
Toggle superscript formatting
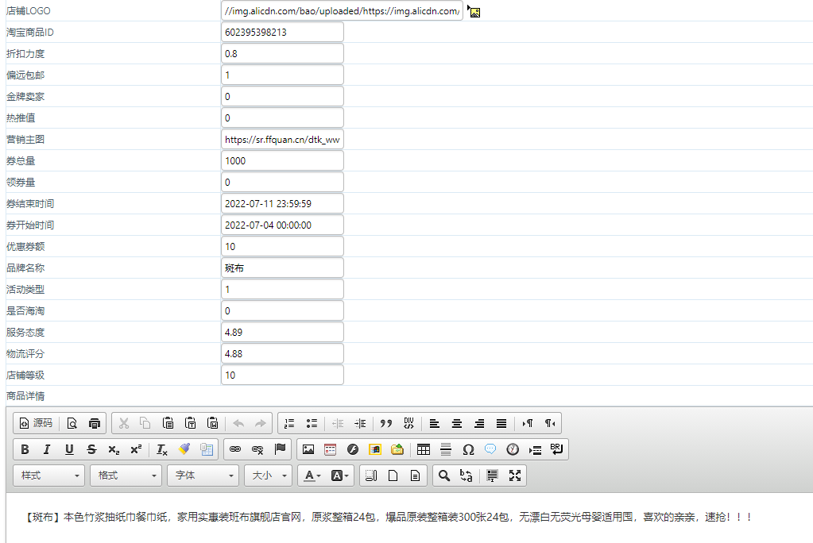(x=136, y=449)
